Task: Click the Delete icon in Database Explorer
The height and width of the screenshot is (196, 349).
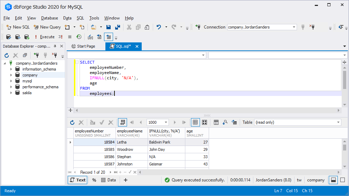Action: pos(16,55)
